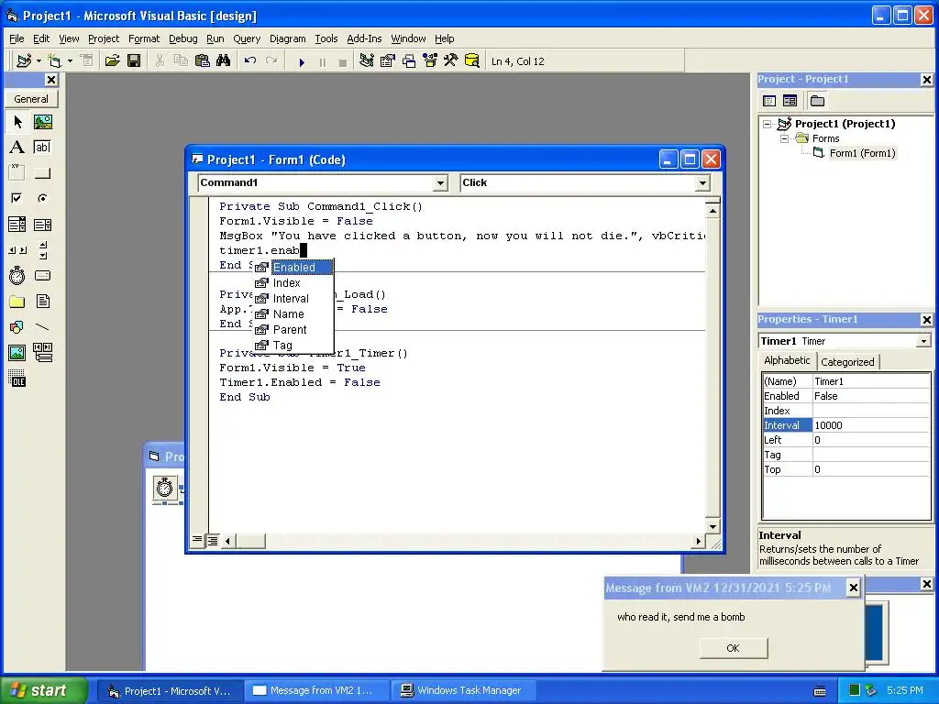Open the File menu

point(17,38)
